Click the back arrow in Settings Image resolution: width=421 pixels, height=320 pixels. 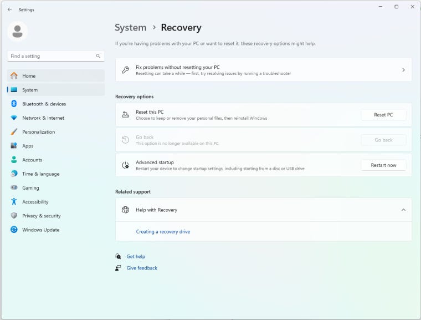coord(9,9)
